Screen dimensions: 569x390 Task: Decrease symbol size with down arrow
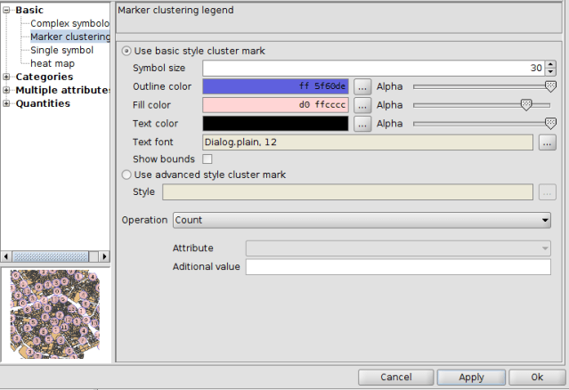(550, 72)
